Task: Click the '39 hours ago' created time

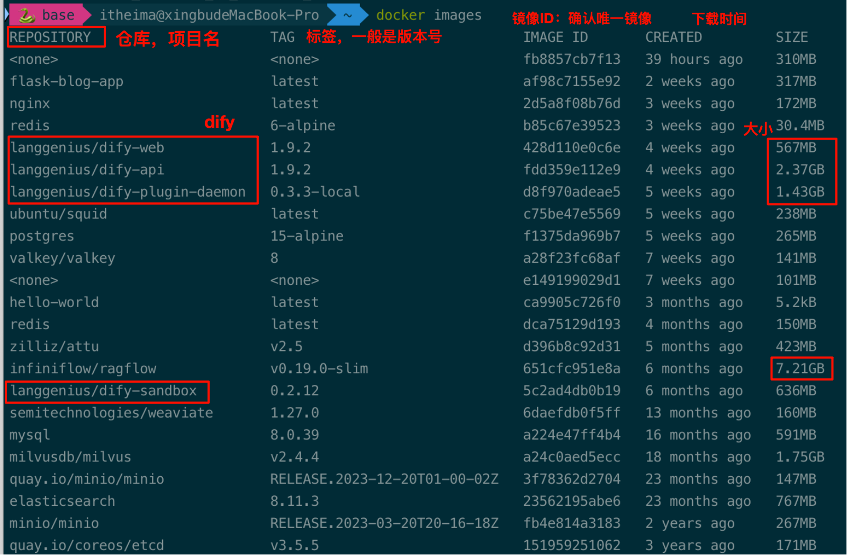Action: coord(694,59)
